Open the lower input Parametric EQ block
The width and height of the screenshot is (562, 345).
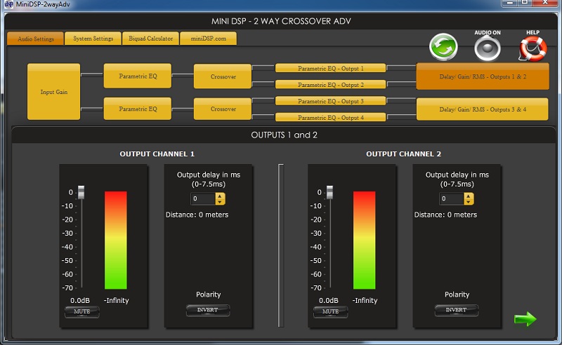[x=138, y=109]
